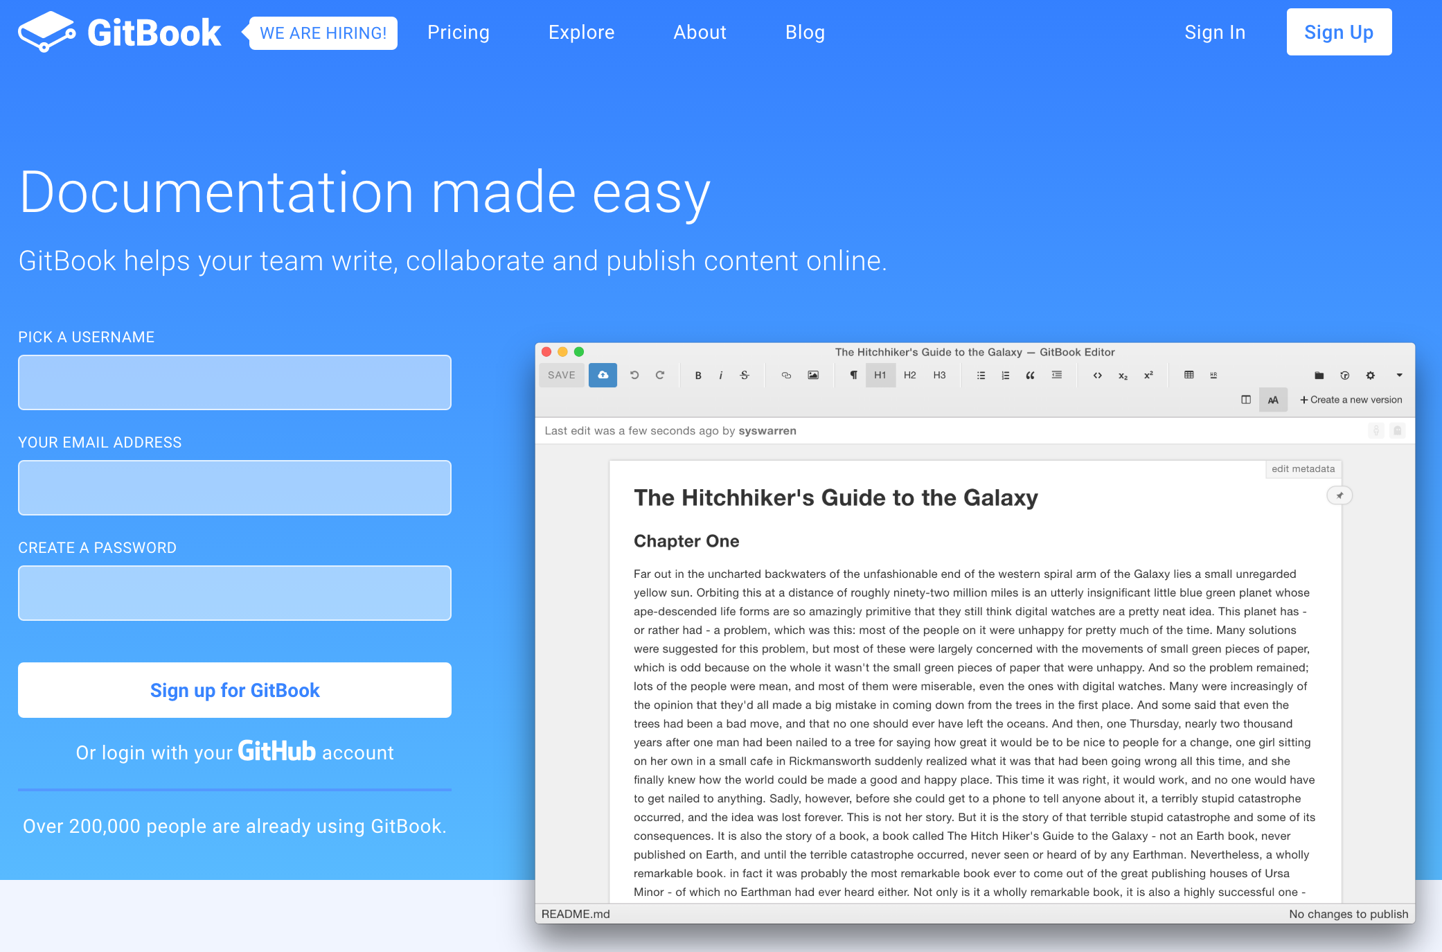Toggle the cloud save icon

tap(602, 375)
